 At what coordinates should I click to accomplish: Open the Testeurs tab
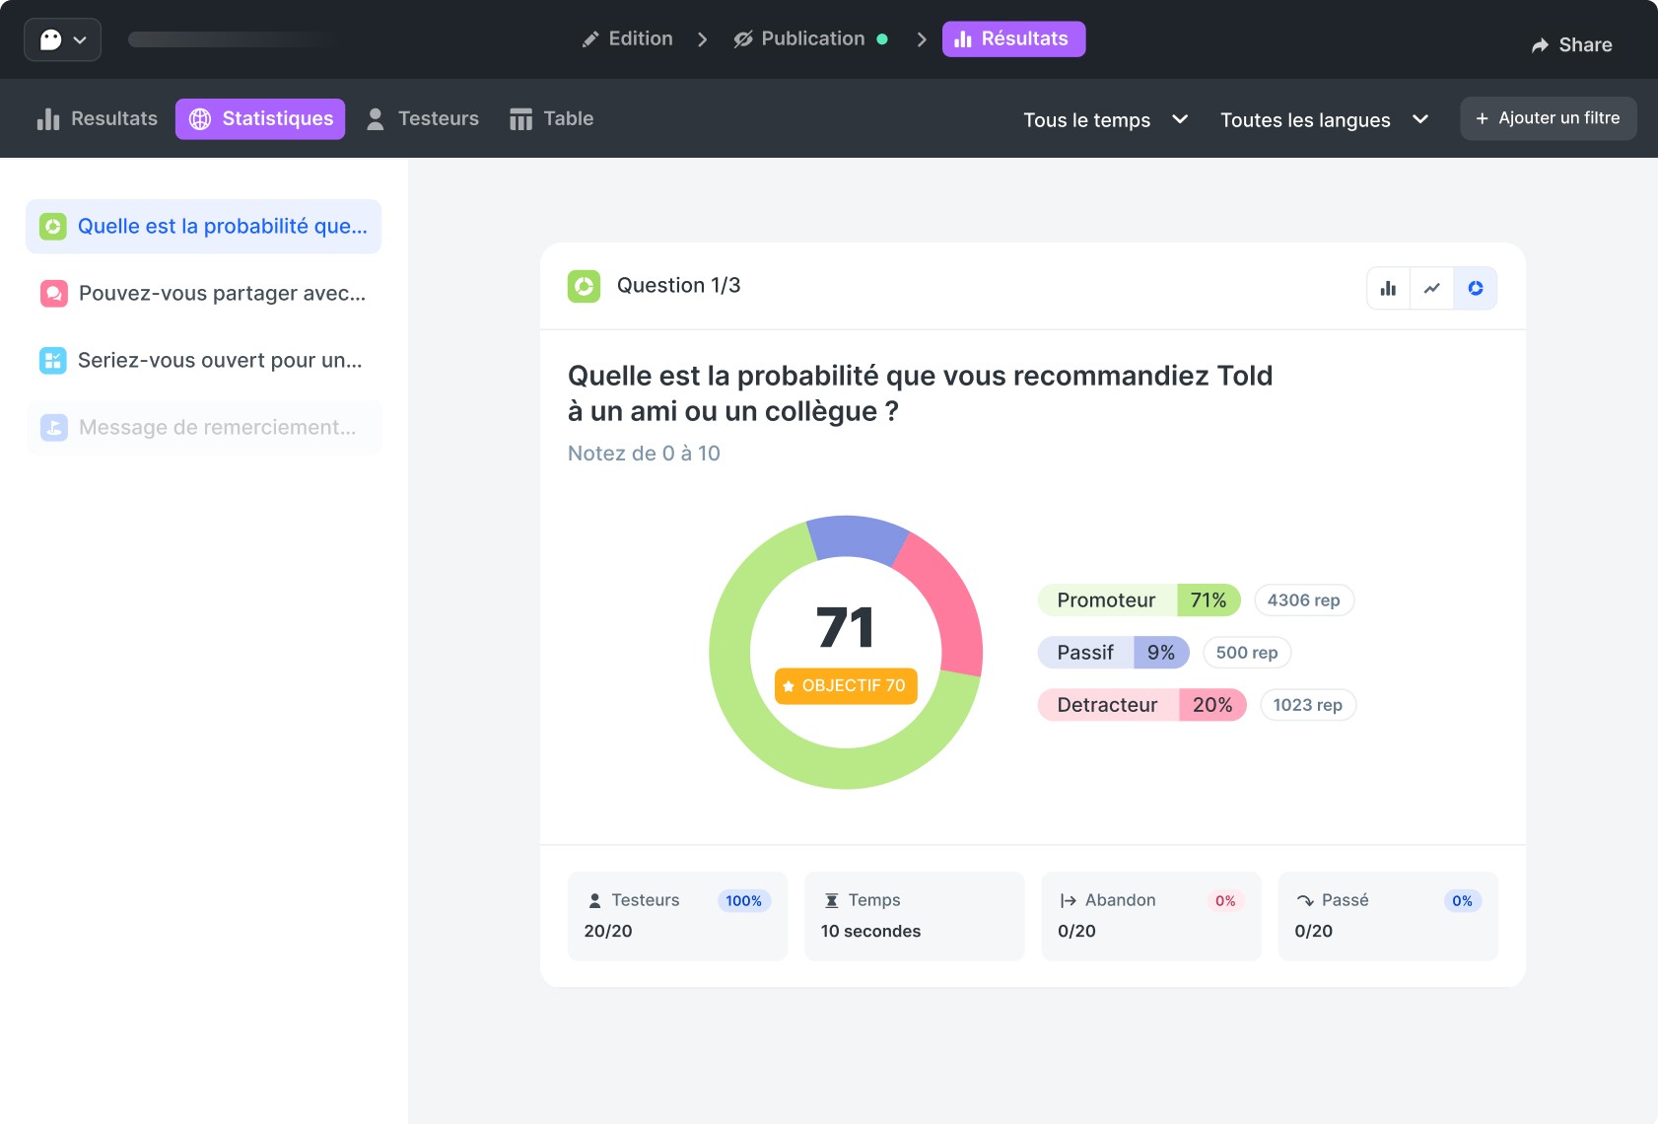click(422, 118)
